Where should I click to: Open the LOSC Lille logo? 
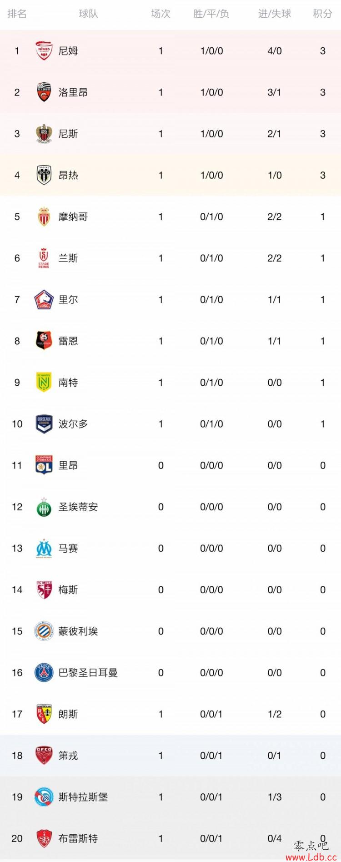(44, 300)
